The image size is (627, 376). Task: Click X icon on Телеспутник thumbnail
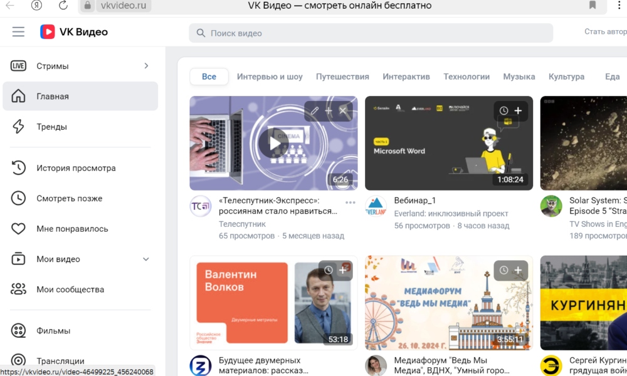(x=343, y=111)
